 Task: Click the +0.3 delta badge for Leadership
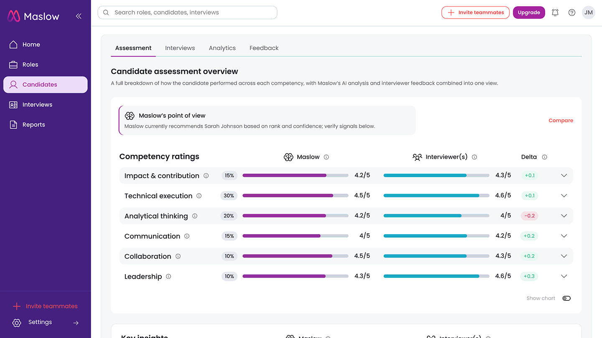(529, 276)
